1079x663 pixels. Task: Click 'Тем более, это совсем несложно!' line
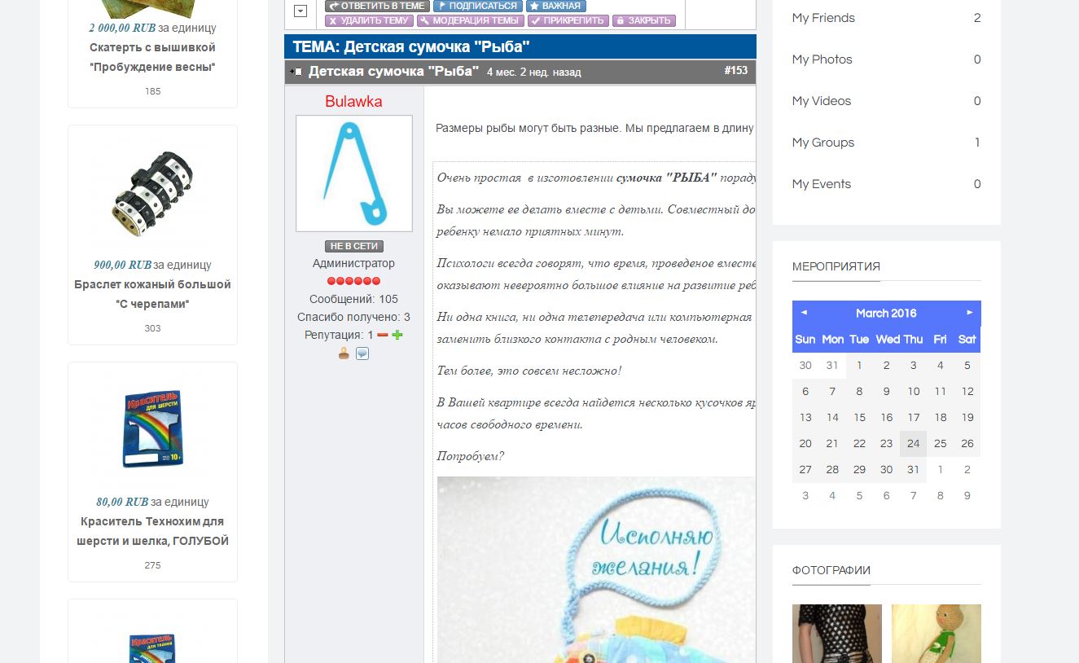coord(529,371)
